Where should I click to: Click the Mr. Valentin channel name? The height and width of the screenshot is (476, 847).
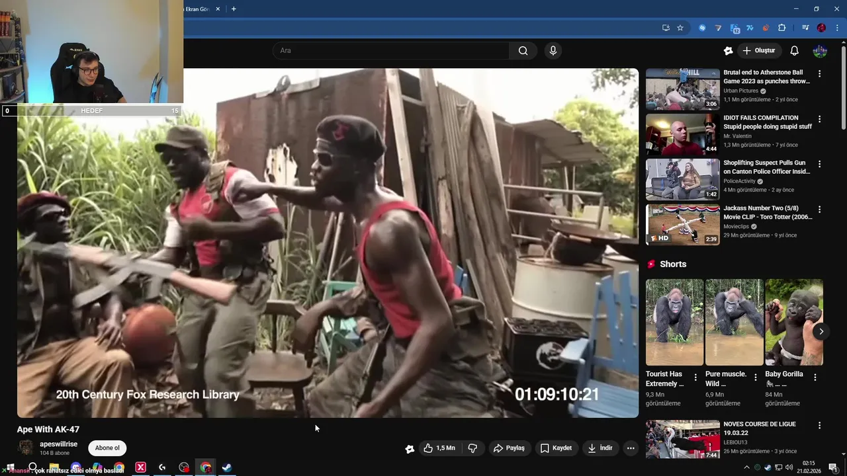tap(737, 136)
